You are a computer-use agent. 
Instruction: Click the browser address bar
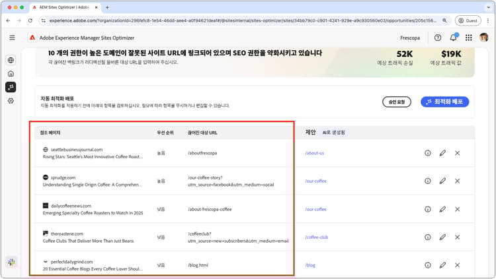point(243,20)
